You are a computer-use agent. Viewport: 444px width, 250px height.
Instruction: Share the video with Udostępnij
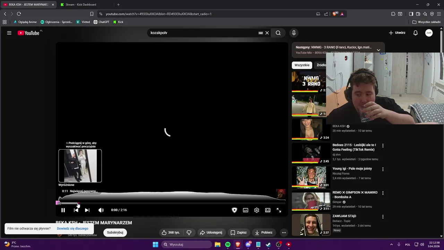211,233
